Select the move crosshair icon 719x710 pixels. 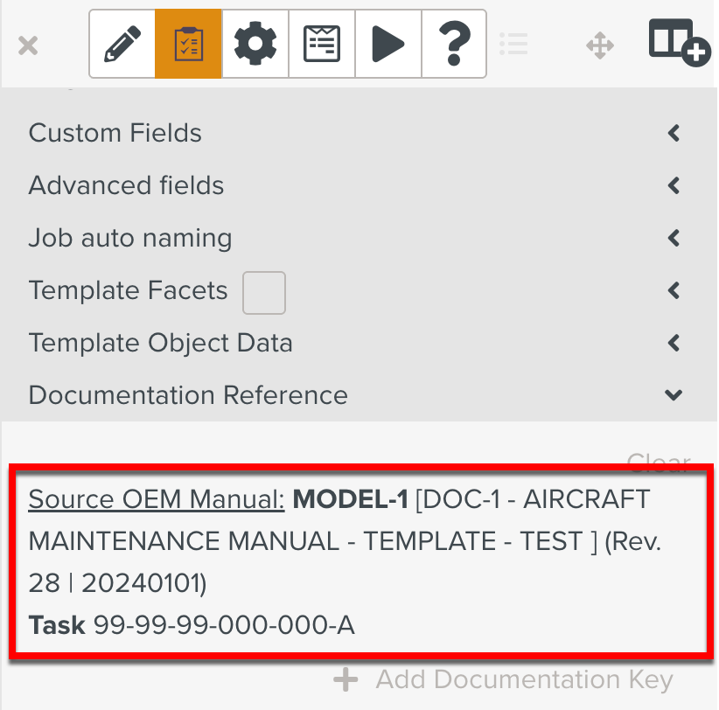point(600,44)
